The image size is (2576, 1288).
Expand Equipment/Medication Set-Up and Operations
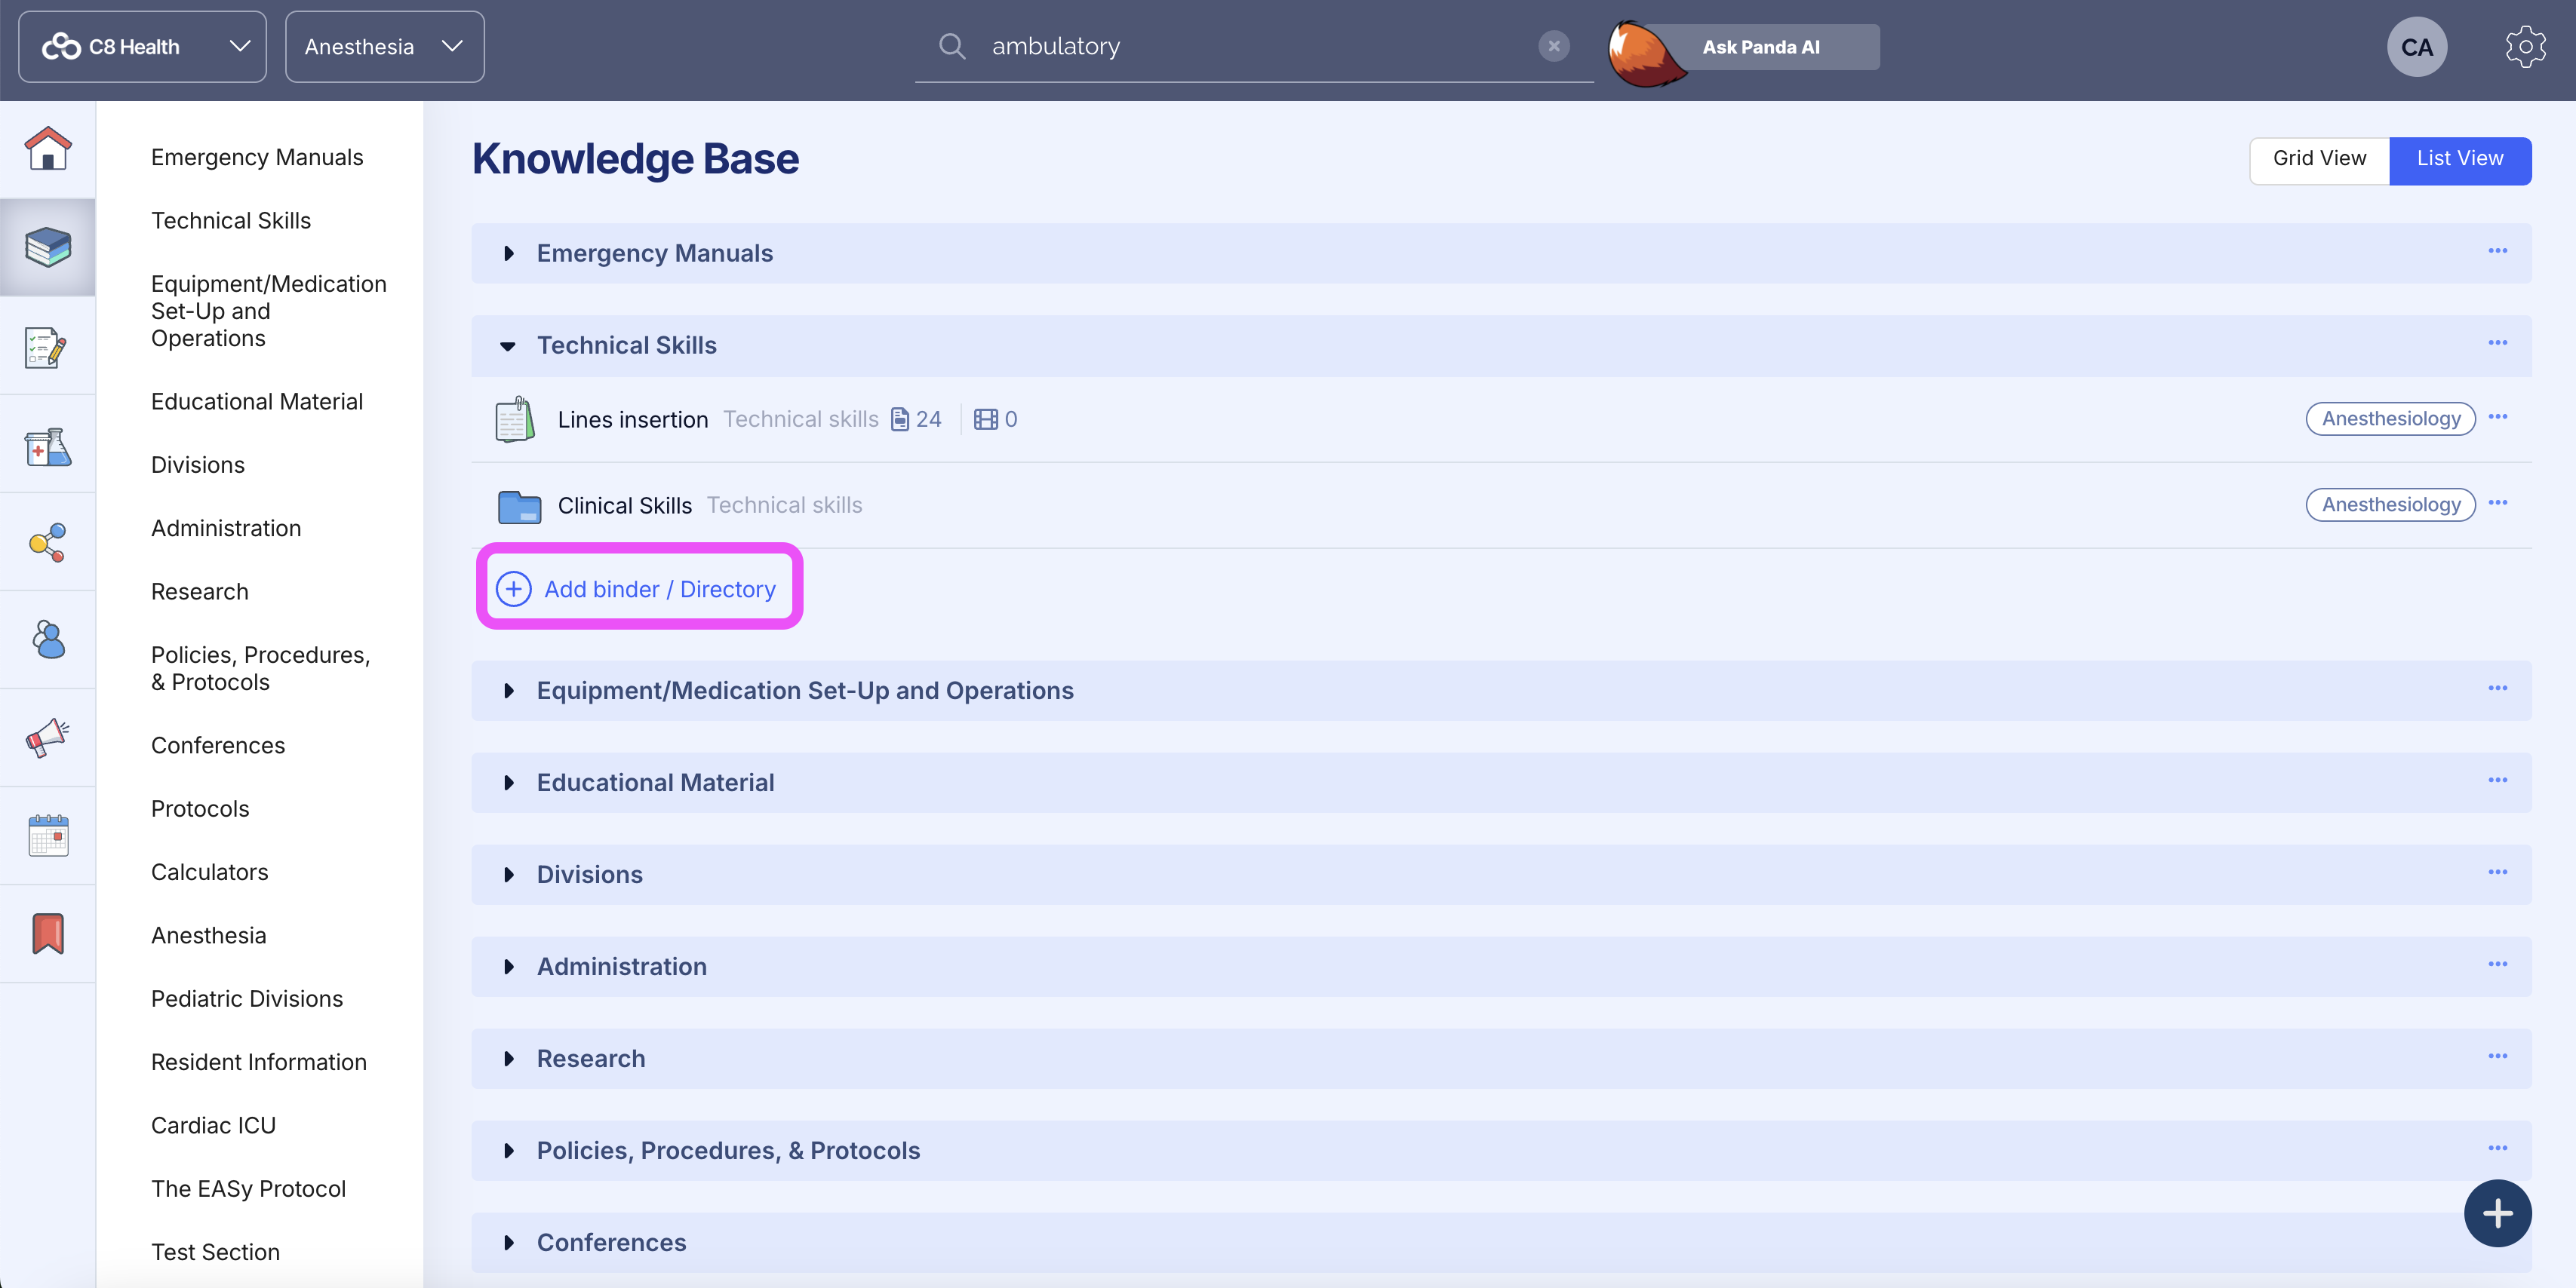pyautogui.click(x=508, y=692)
